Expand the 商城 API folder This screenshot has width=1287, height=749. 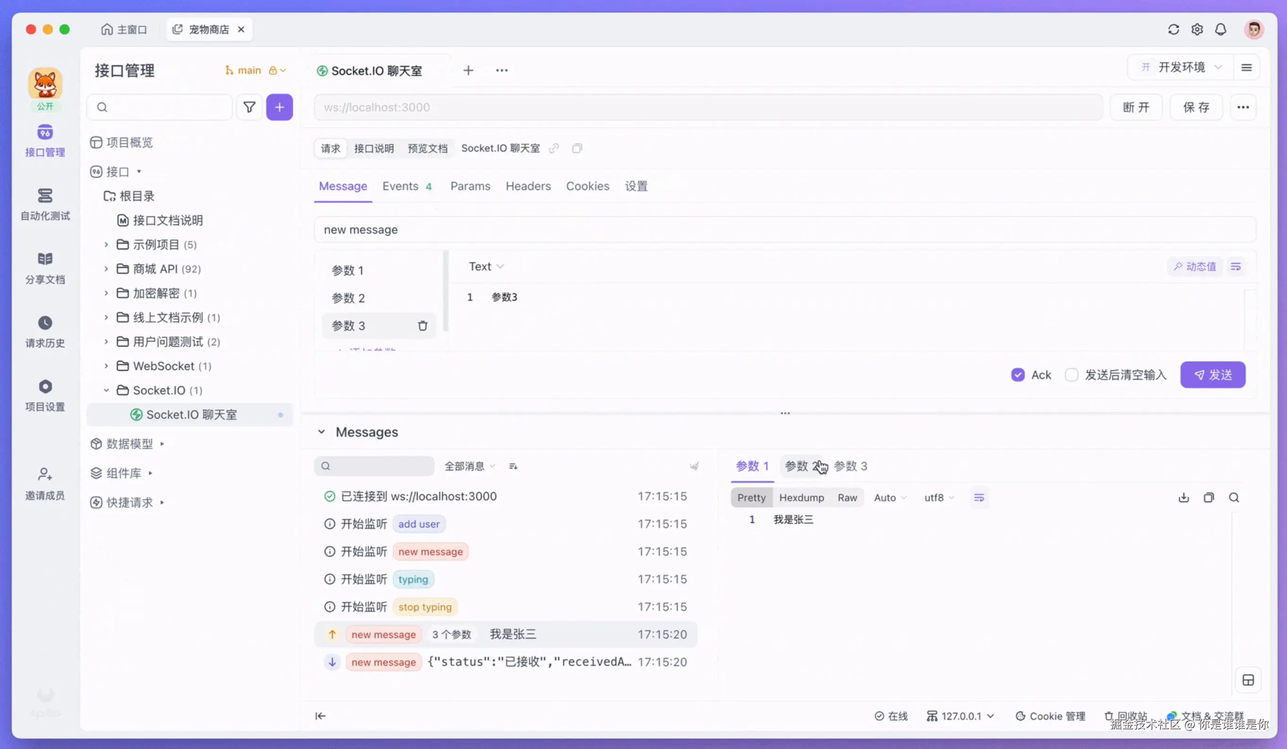click(x=106, y=269)
